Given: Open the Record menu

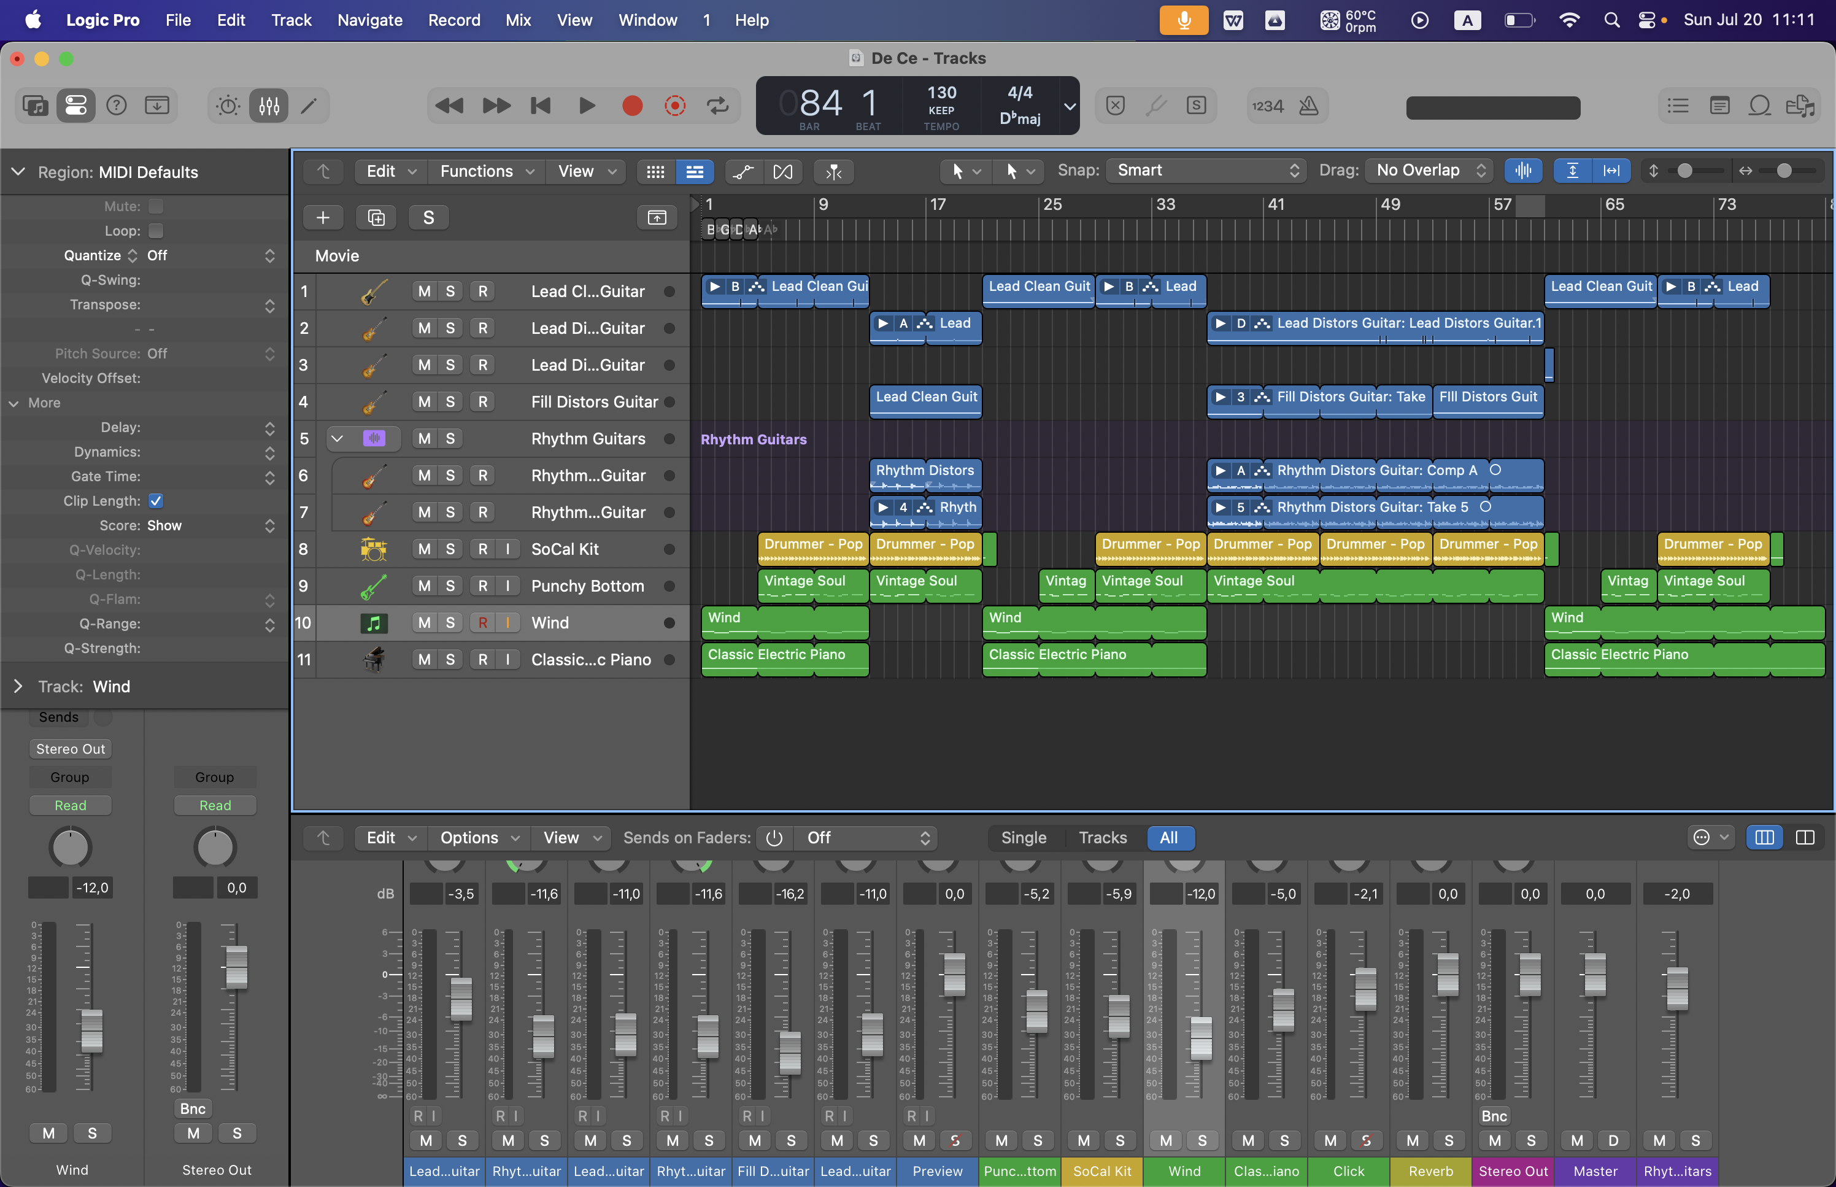Looking at the screenshot, I should coord(454,20).
